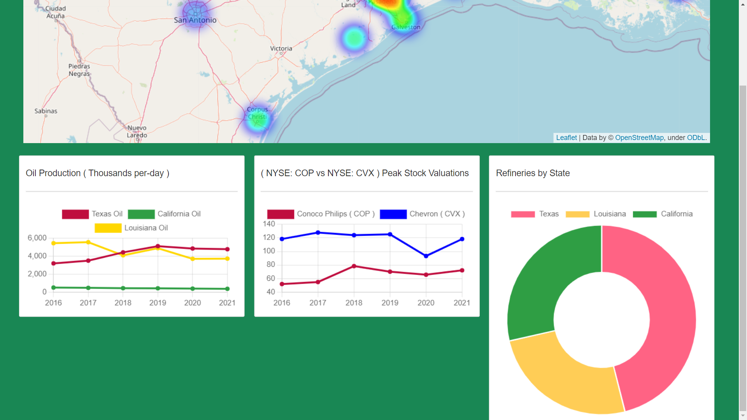Click Chevron's 2020 data point

coord(426,256)
